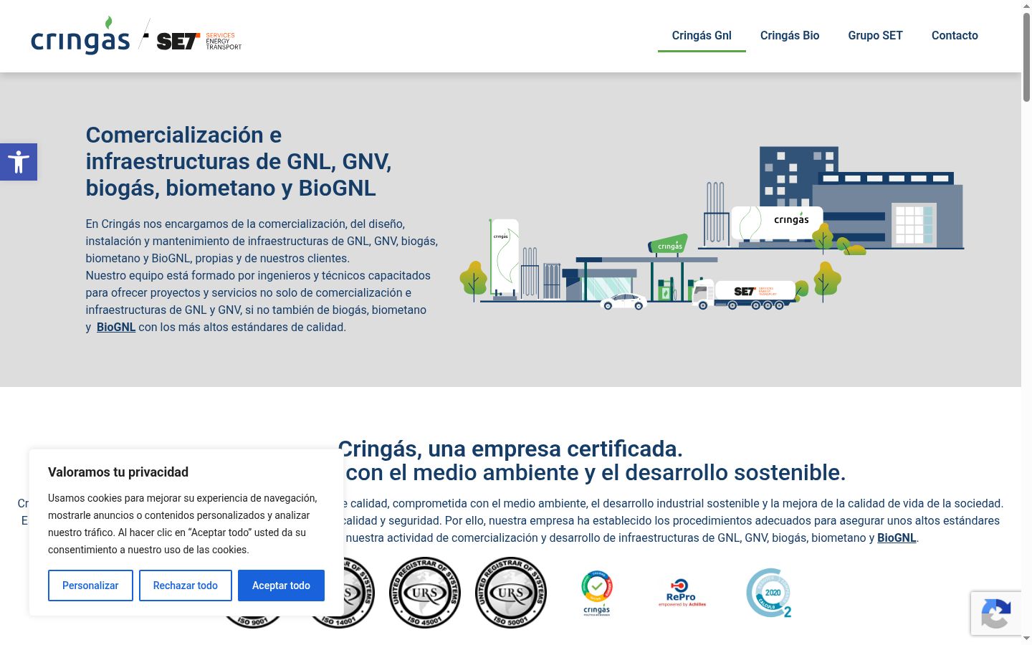Image resolution: width=1032 pixels, height=645 pixels.
Task: Click the 2020 CO2 calculation seal
Action: click(769, 593)
